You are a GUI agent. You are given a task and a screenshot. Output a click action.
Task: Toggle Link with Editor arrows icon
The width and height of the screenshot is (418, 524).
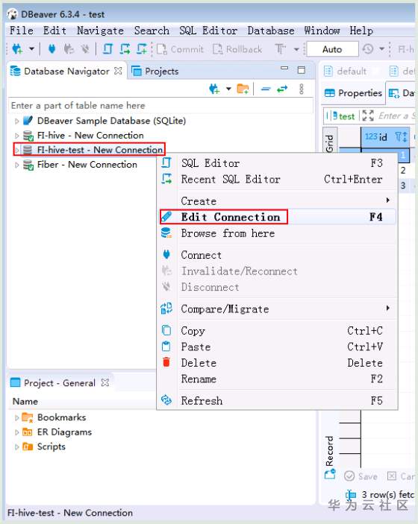(282, 89)
